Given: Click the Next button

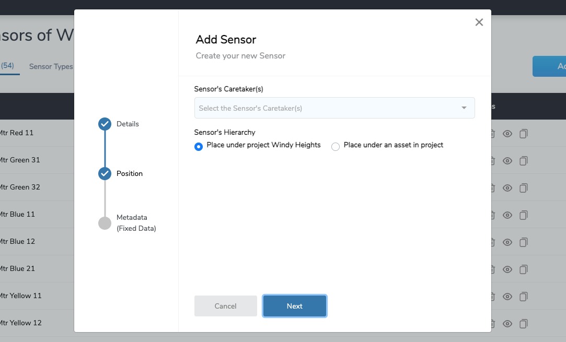Looking at the screenshot, I should pyautogui.click(x=294, y=306).
